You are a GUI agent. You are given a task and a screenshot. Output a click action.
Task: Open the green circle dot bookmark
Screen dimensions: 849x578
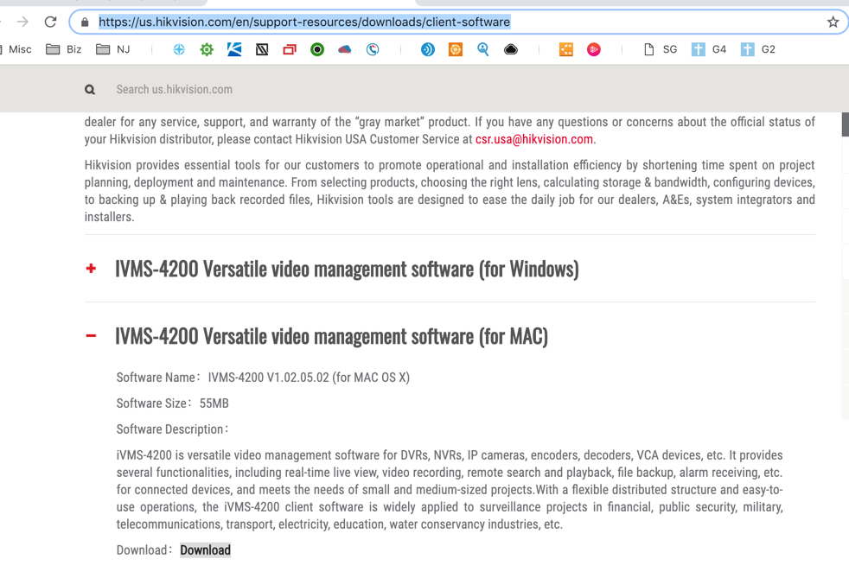pyautogui.click(x=317, y=50)
